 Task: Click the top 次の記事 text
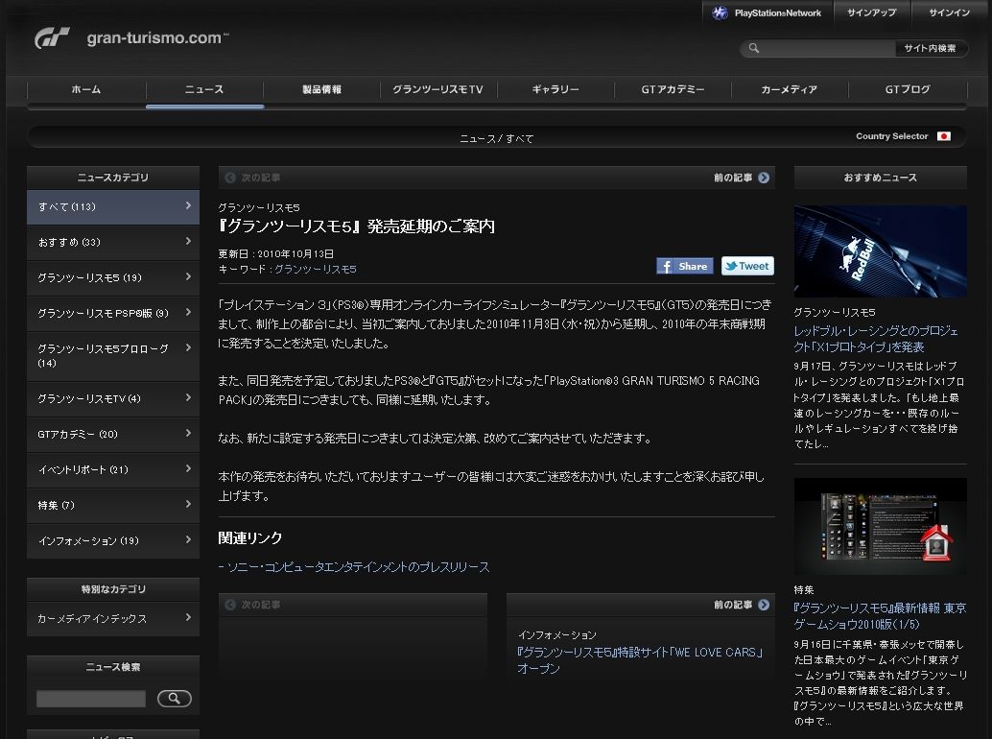260,178
